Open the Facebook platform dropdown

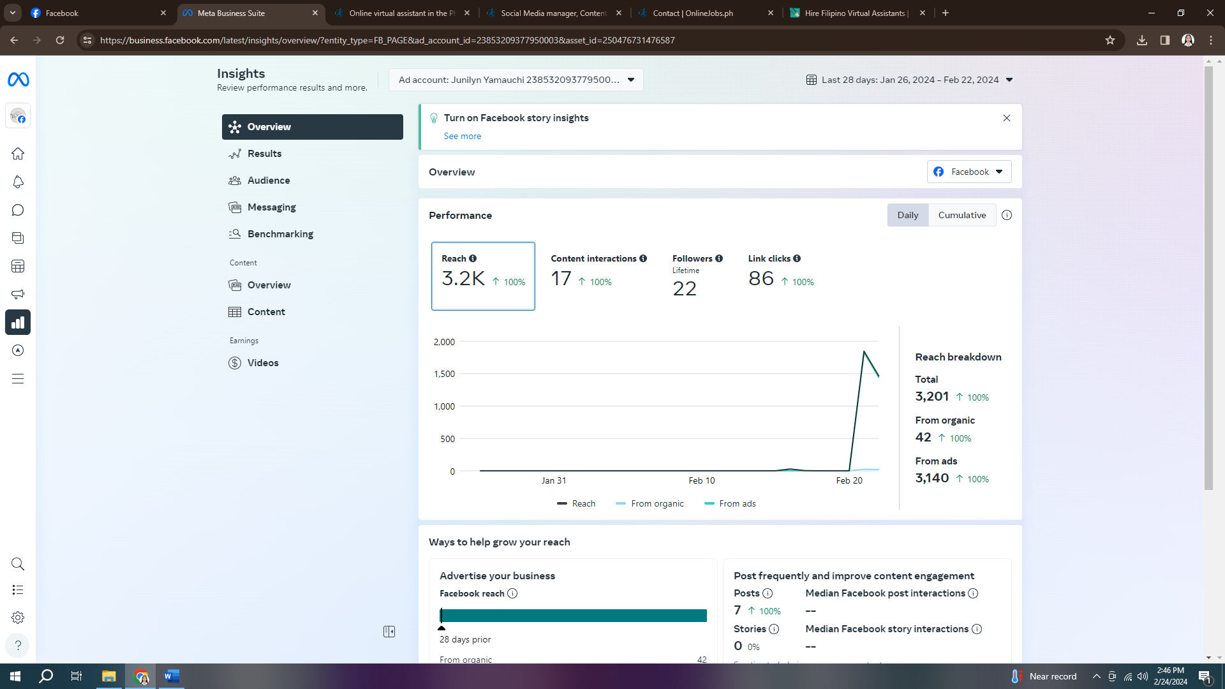[969, 172]
